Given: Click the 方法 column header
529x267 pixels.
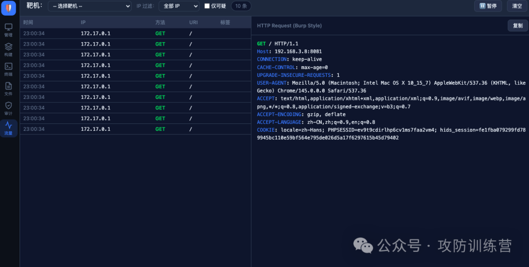Looking at the screenshot, I should pos(160,22).
